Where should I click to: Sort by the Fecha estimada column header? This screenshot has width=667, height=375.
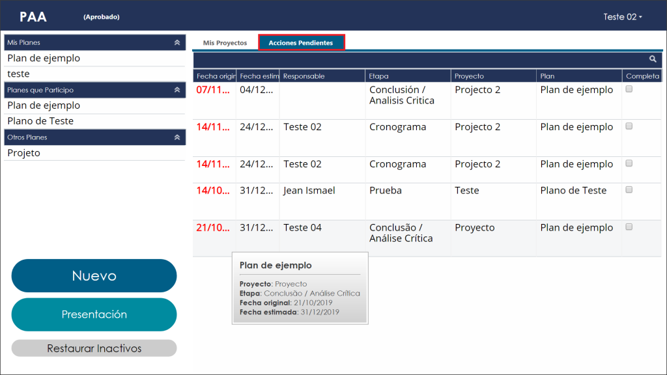pyautogui.click(x=258, y=76)
